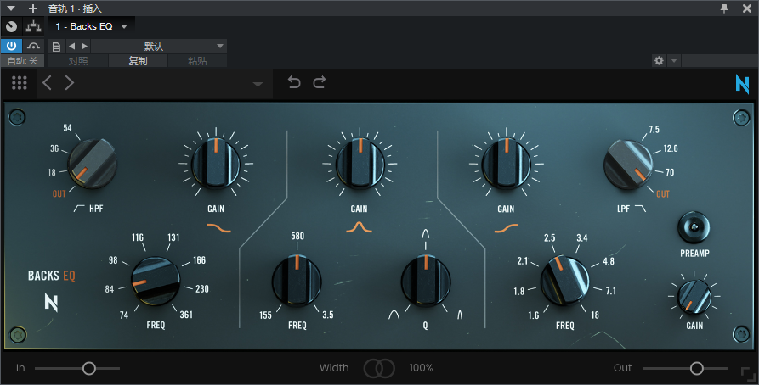Viewport: 759px width, 385px height.
Task: Click the window resize corner handle
Action: (x=748, y=374)
